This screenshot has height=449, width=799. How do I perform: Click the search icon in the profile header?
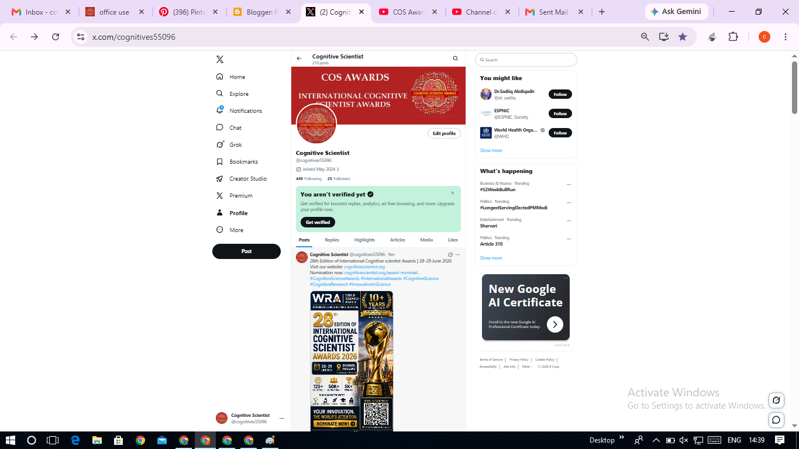[x=456, y=58]
